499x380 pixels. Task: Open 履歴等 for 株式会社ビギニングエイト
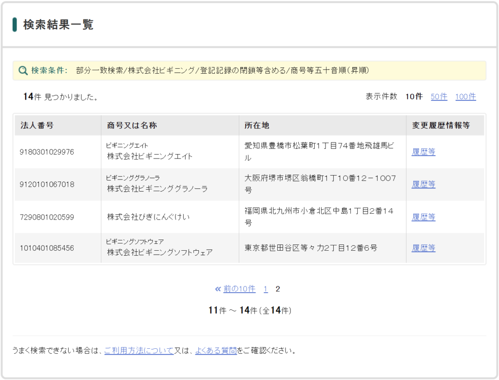(423, 152)
